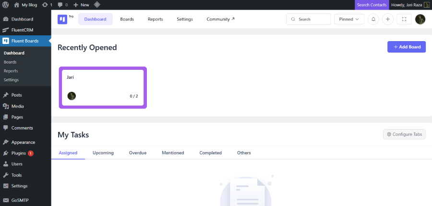Select the Dashboard top navigation tab
The width and height of the screenshot is (432, 206).
(x=96, y=19)
